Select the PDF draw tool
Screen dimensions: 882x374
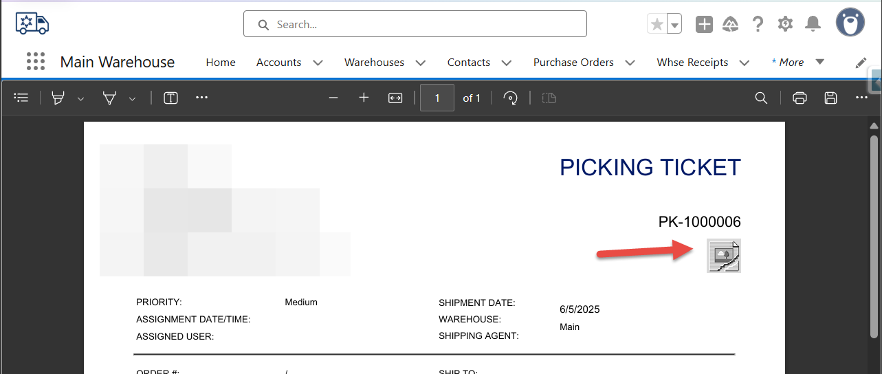(109, 98)
